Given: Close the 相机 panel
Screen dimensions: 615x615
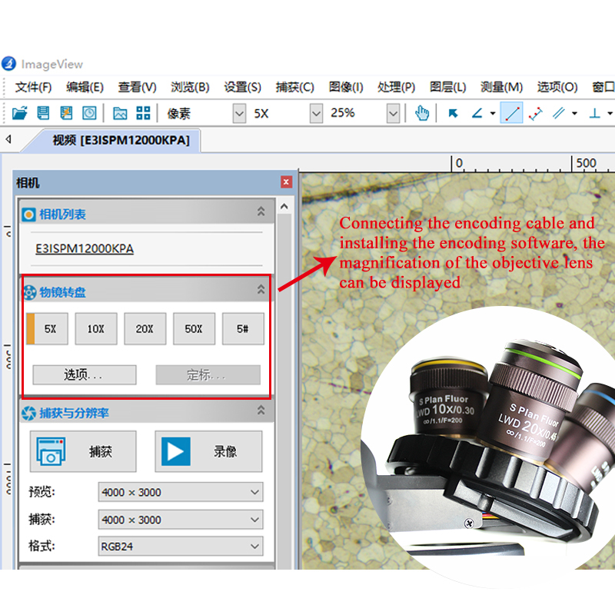Looking at the screenshot, I should point(286,182).
